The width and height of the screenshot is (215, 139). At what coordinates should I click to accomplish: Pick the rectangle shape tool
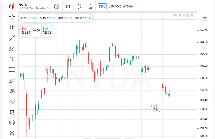[x=12, y=70]
